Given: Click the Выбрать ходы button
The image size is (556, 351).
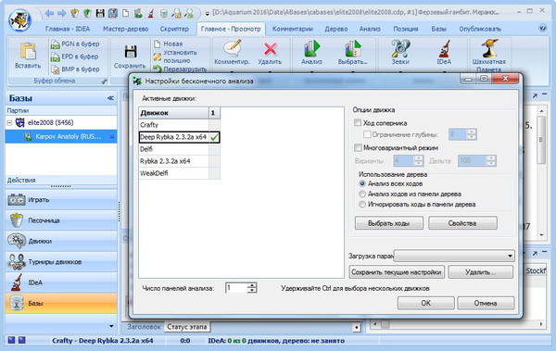Looking at the screenshot, I should (388, 223).
